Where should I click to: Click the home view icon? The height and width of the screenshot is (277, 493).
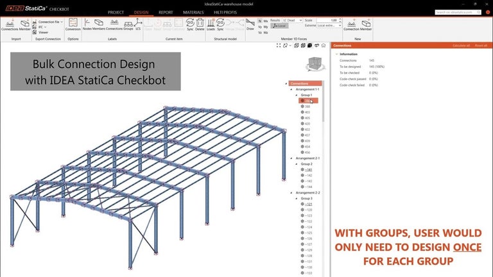coord(324,46)
